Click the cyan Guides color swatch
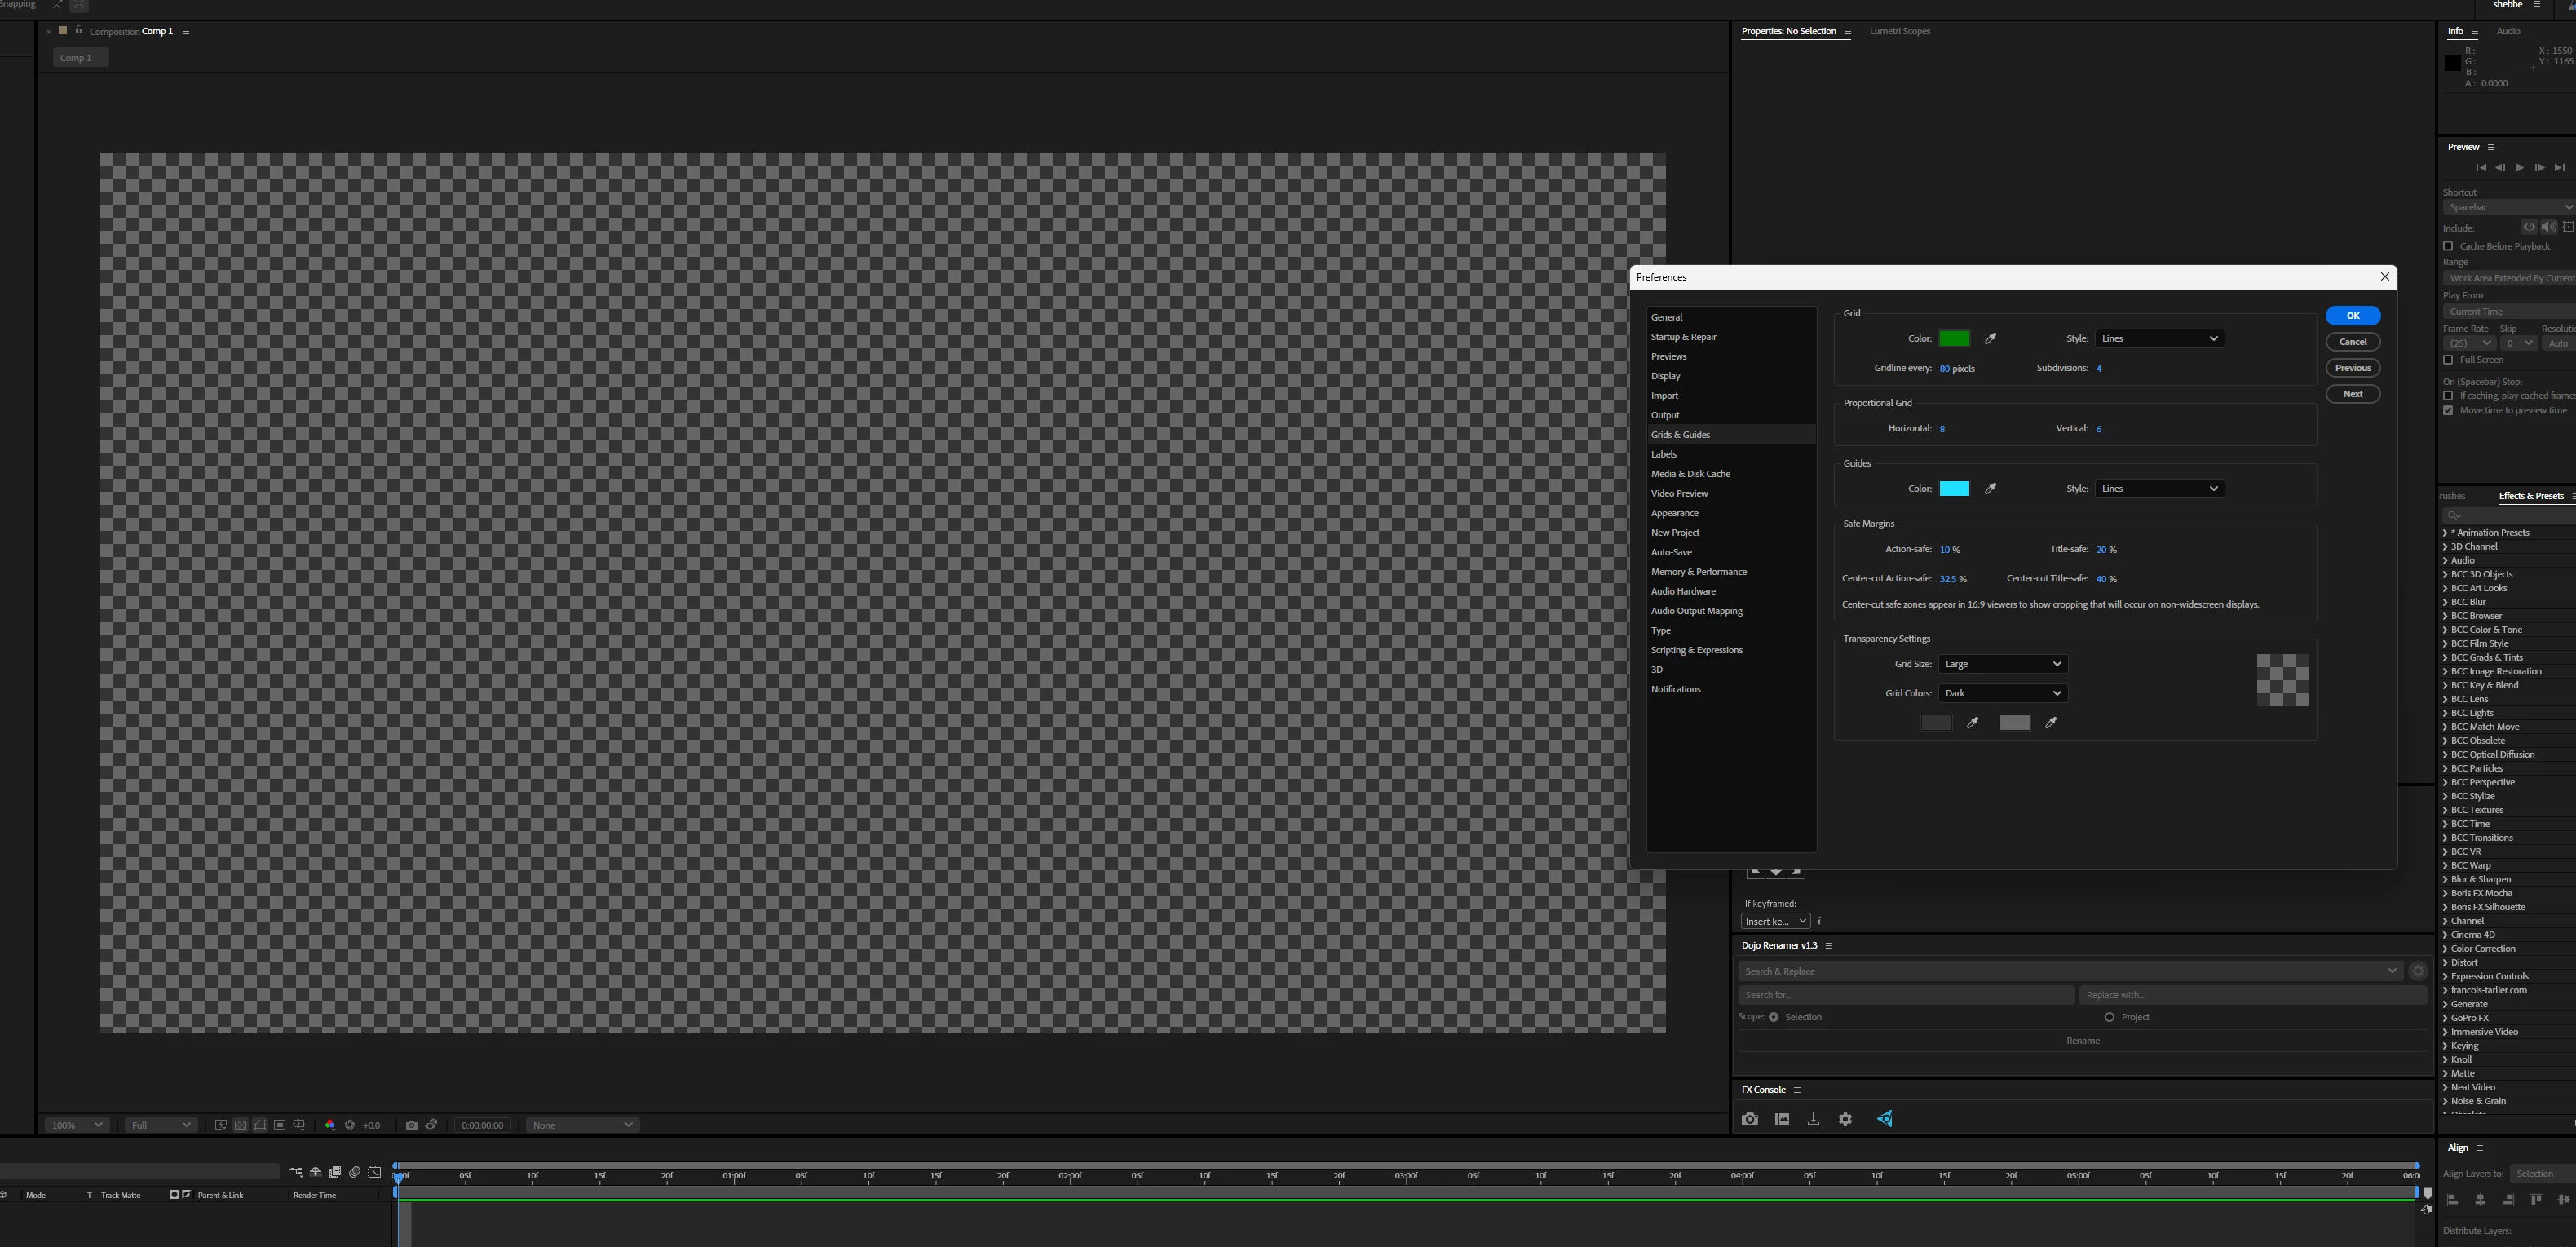This screenshot has width=2576, height=1247. [1954, 489]
